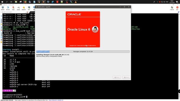Click the TigerVNC window title bar icon
Image resolution: width=180 pixels, height=101 pixels.
pyautogui.click(x=37, y=7)
